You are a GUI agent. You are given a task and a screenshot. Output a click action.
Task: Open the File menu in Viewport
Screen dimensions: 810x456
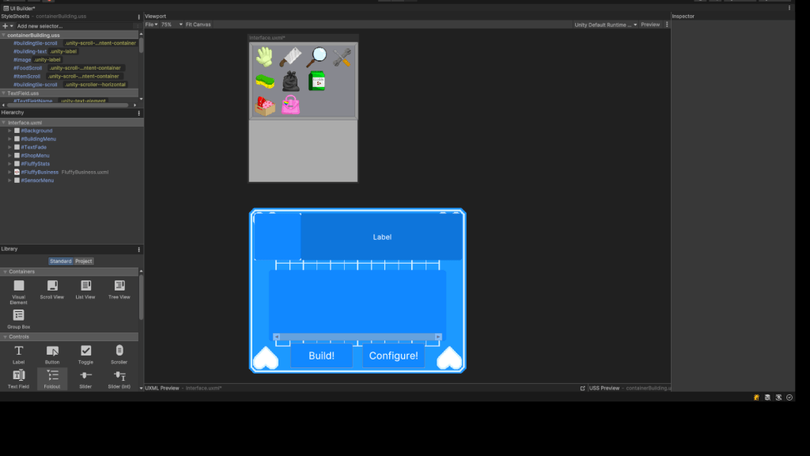pos(151,25)
